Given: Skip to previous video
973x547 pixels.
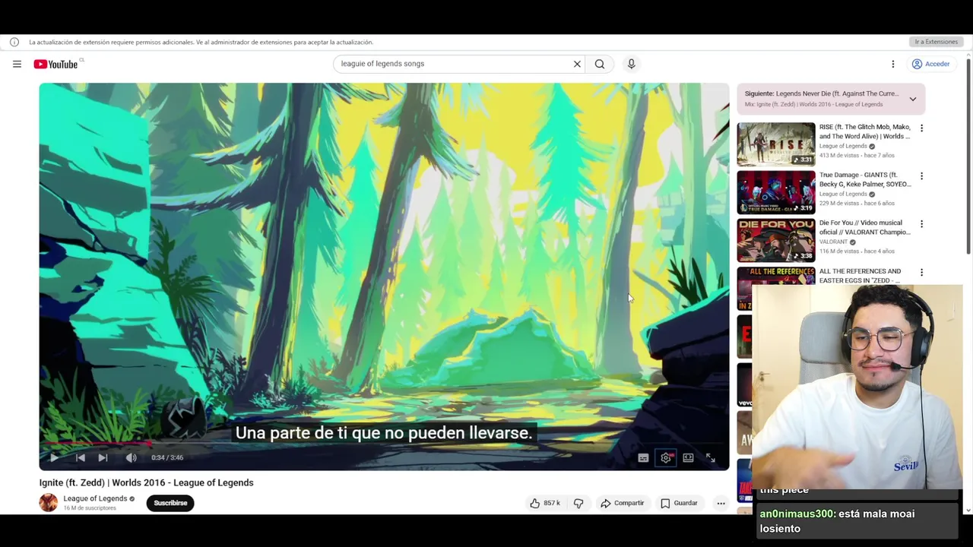Looking at the screenshot, I should 81,457.
